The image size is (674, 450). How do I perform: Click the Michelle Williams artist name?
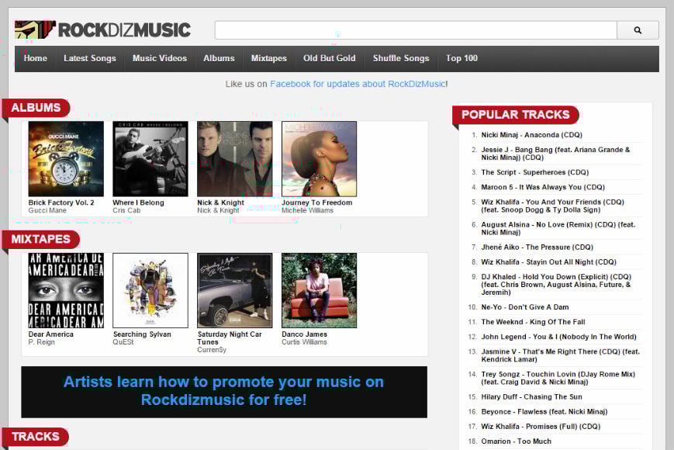pyautogui.click(x=307, y=210)
